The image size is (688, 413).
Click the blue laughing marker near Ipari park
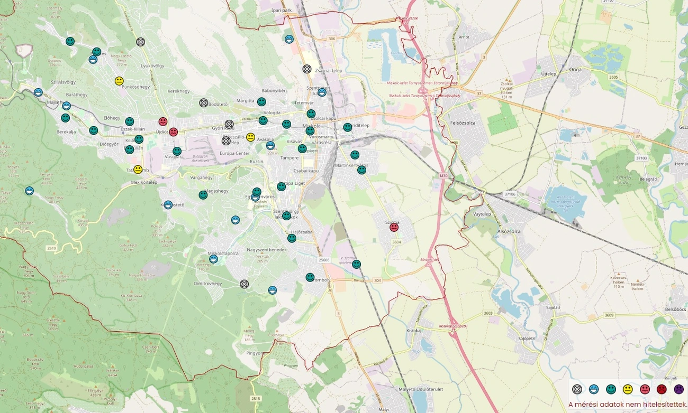(x=289, y=39)
